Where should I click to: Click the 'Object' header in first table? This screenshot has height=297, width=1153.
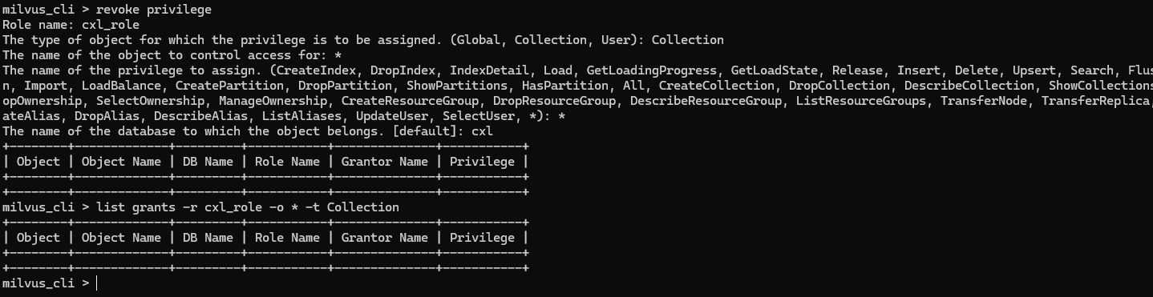pyautogui.click(x=38, y=162)
